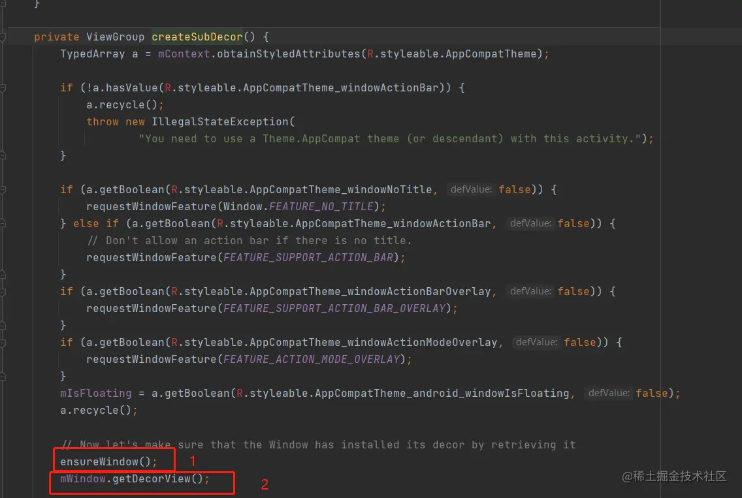The image size is (742, 498).
Task: Click the defValue hint on windowActionModeOverlay line
Action: coord(536,343)
